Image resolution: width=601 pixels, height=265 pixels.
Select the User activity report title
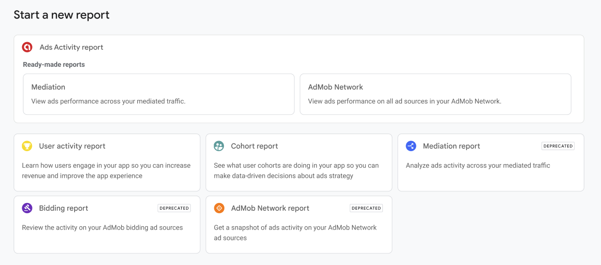pyautogui.click(x=72, y=146)
